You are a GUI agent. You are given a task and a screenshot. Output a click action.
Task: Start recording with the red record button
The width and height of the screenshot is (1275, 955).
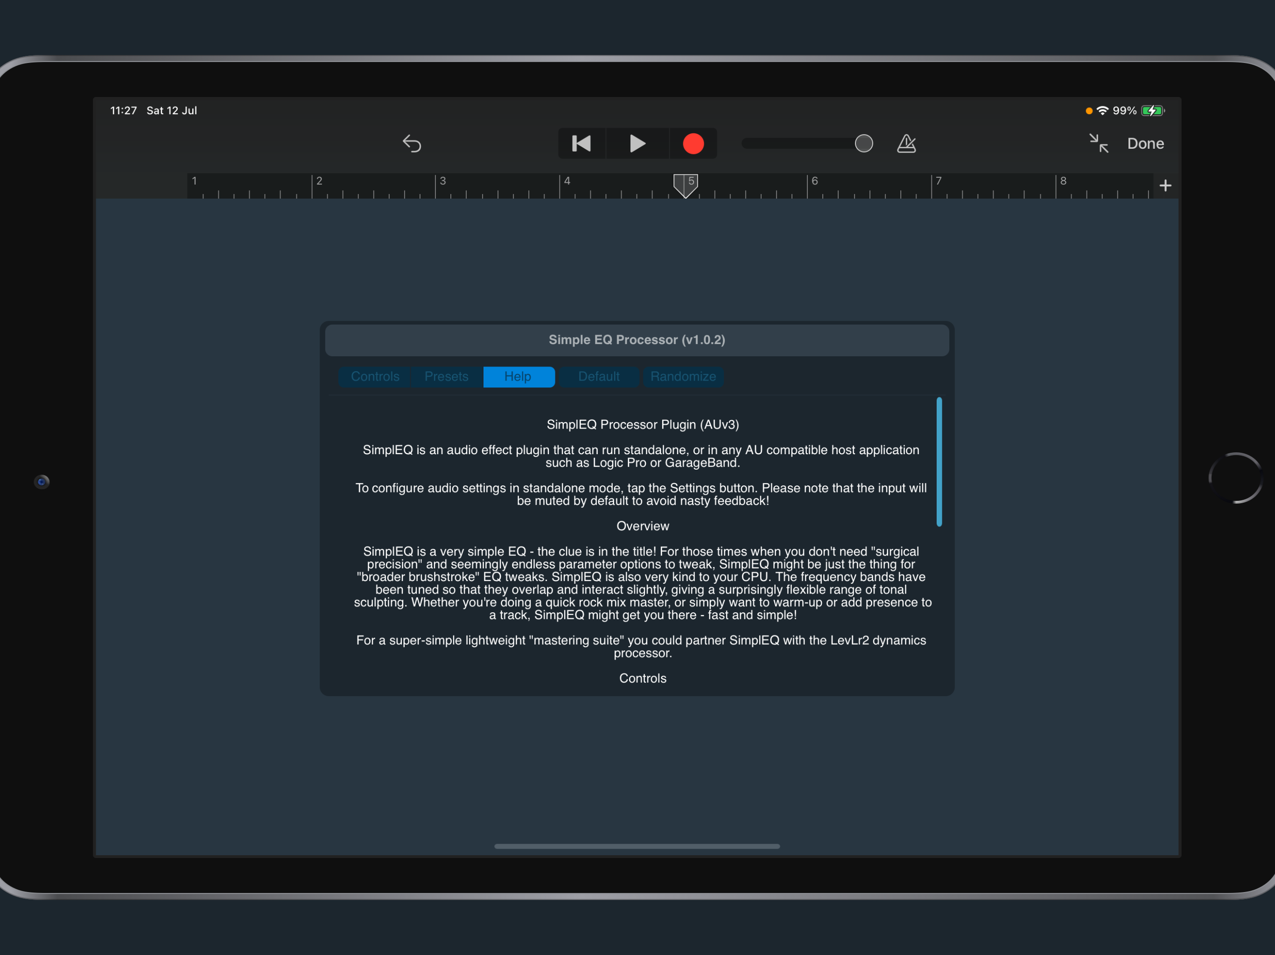694,144
